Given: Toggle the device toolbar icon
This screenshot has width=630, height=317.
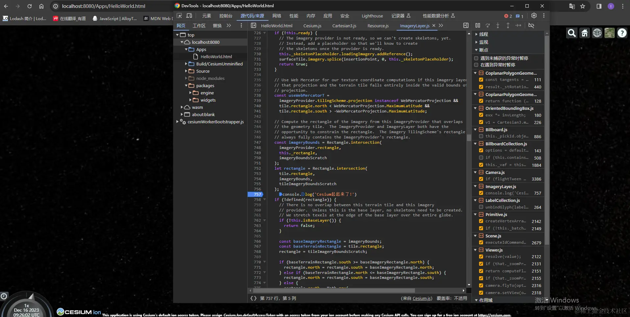Looking at the screenshot, I should pos(189,16).
